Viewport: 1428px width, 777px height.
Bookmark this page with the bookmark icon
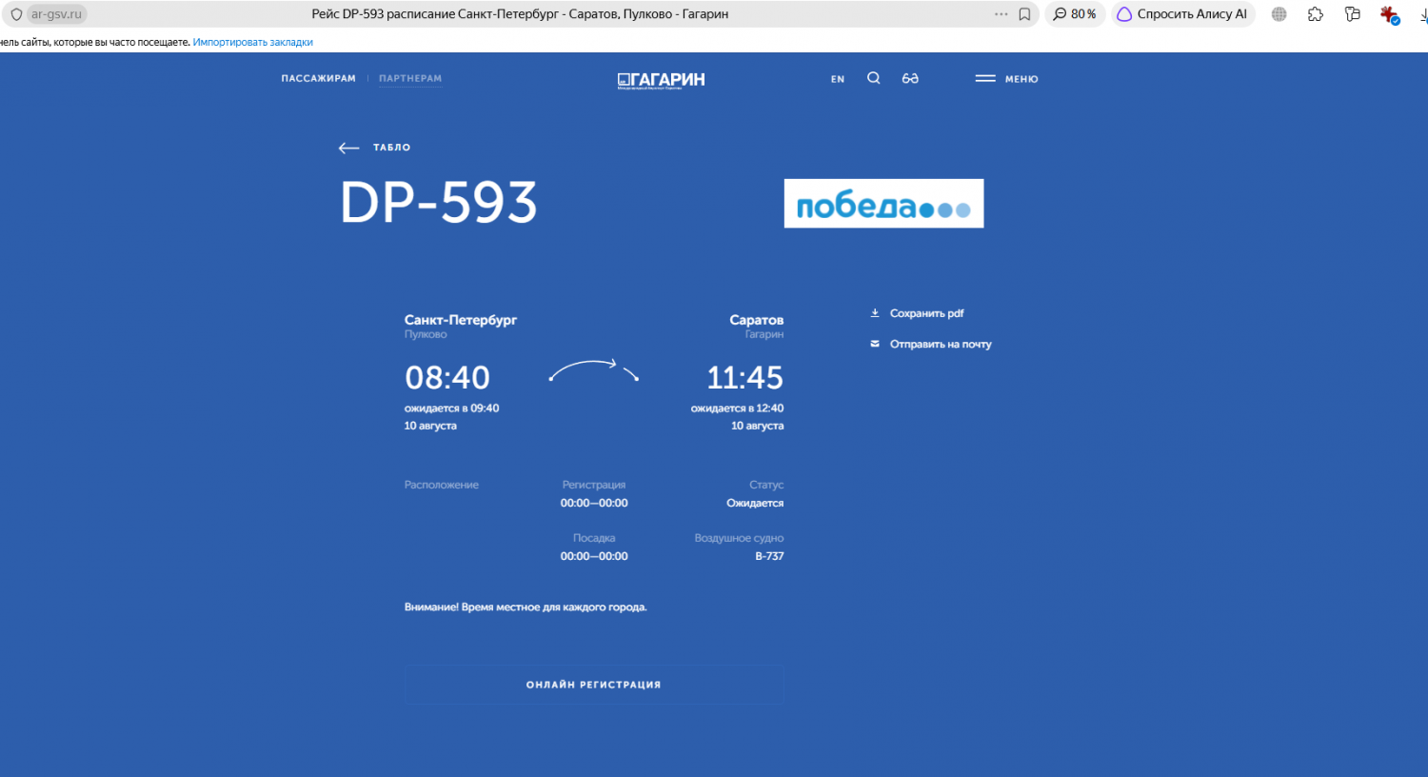pyautogui.click(x=1024, y=14)
